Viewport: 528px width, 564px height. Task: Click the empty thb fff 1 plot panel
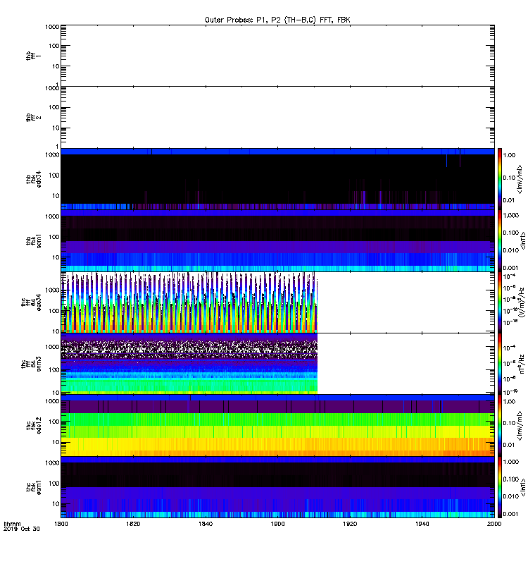[277, 56]
